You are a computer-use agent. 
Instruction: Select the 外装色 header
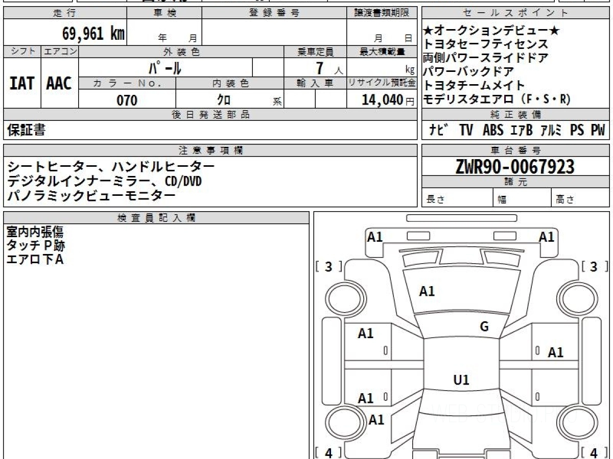point(181,52)
